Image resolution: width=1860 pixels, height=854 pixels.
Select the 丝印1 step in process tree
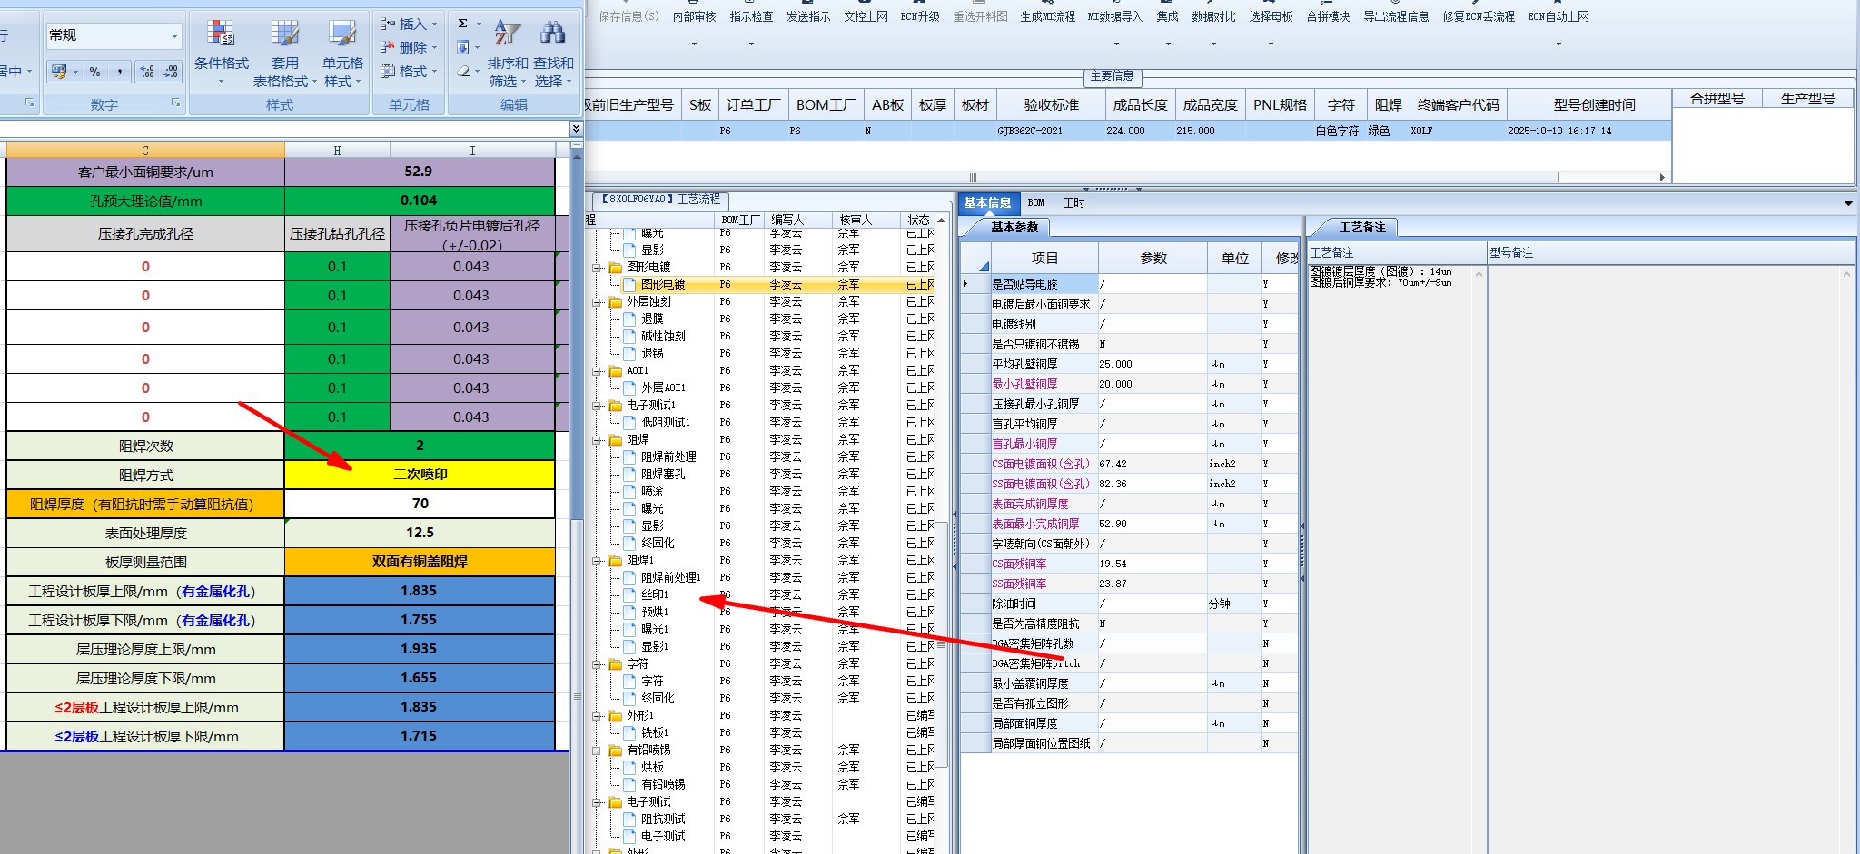point(655,594)
